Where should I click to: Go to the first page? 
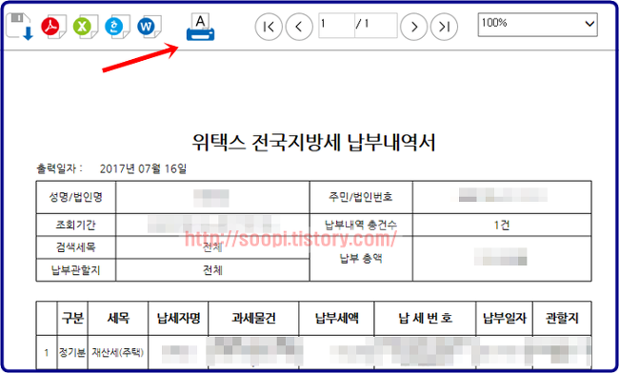click(x=269, y=27)
